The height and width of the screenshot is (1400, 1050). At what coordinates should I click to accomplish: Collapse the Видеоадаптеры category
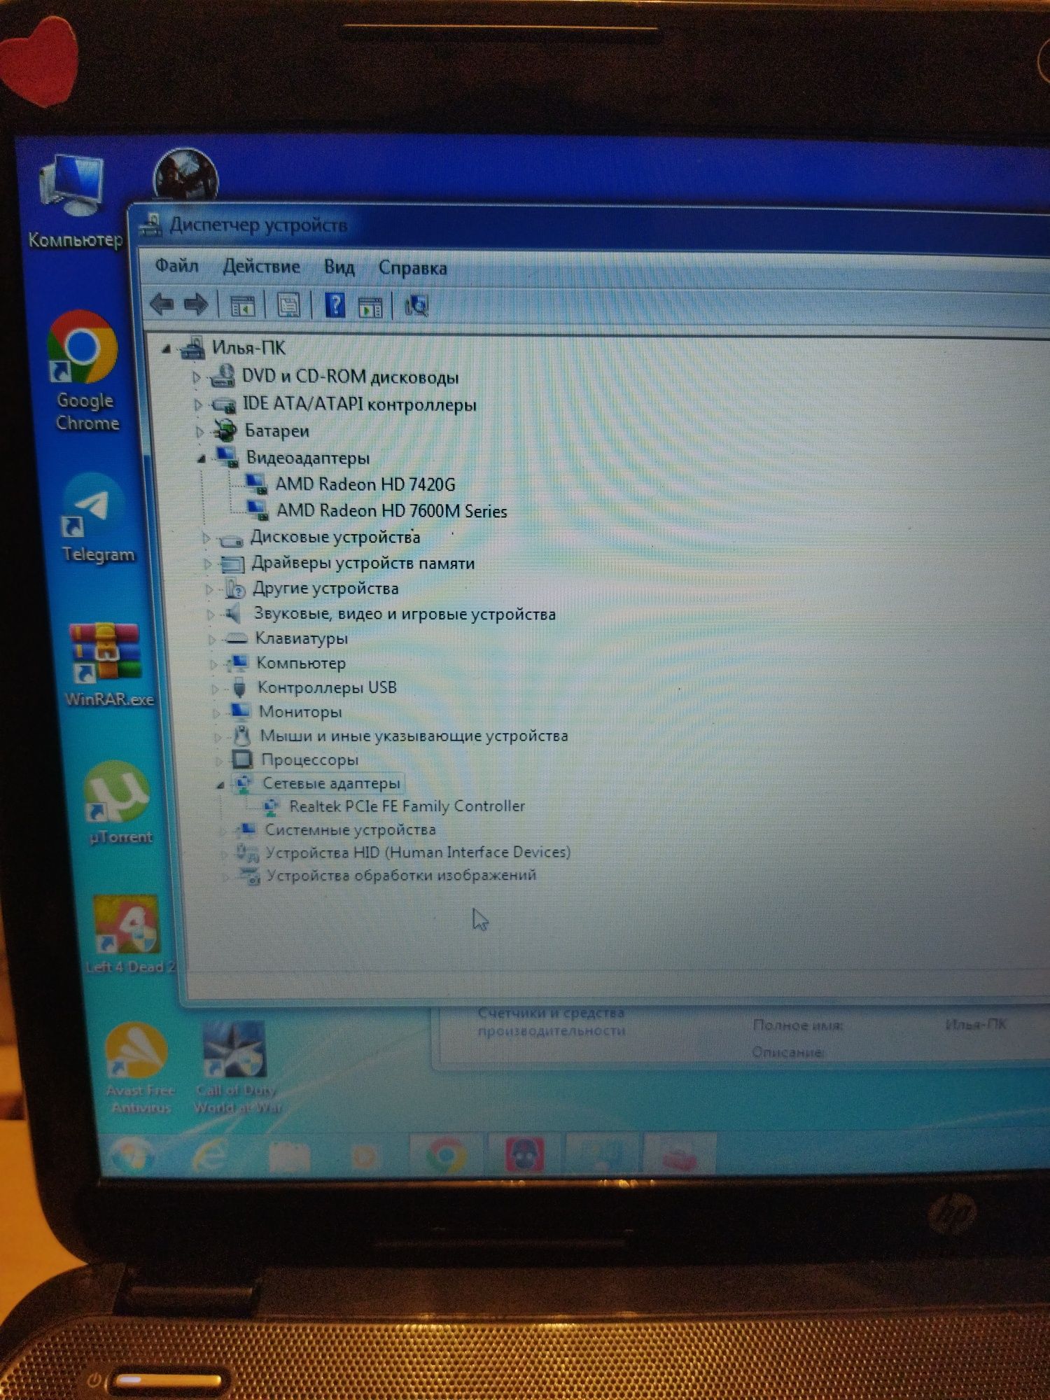201,459
